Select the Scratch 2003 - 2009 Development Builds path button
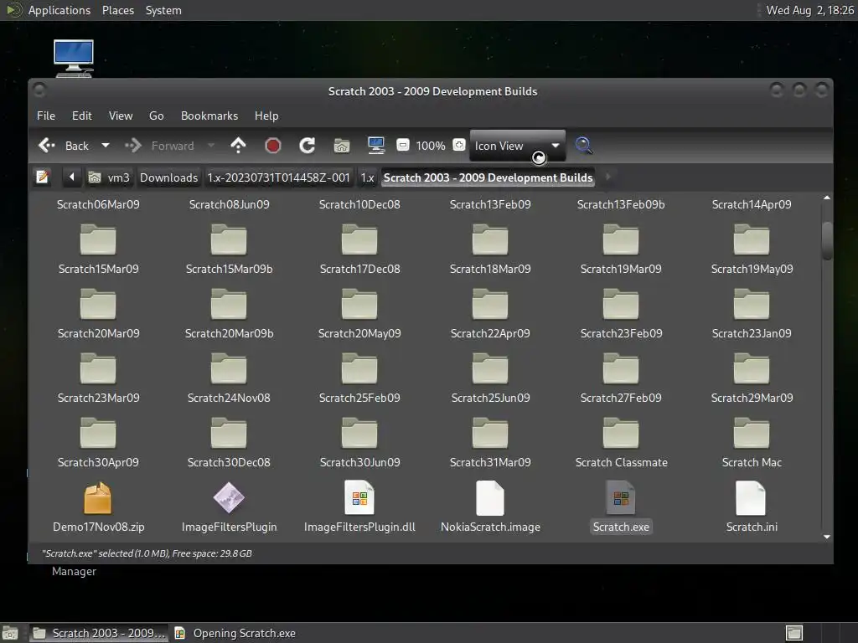This screenshot has width=858, height=643. [x=488, y=177]
